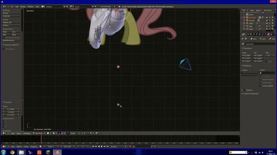Image resolution: width=277 pixels, height=155 pixels.
Task: Open the Object Constraints properties tab
Action: click(262, 34)
